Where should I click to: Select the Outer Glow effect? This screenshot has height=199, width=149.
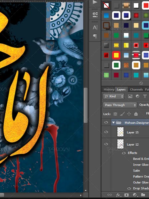(x=141, y=182)
